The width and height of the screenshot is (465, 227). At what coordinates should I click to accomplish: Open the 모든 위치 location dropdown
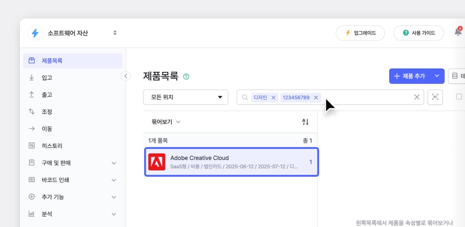point(185,97)
